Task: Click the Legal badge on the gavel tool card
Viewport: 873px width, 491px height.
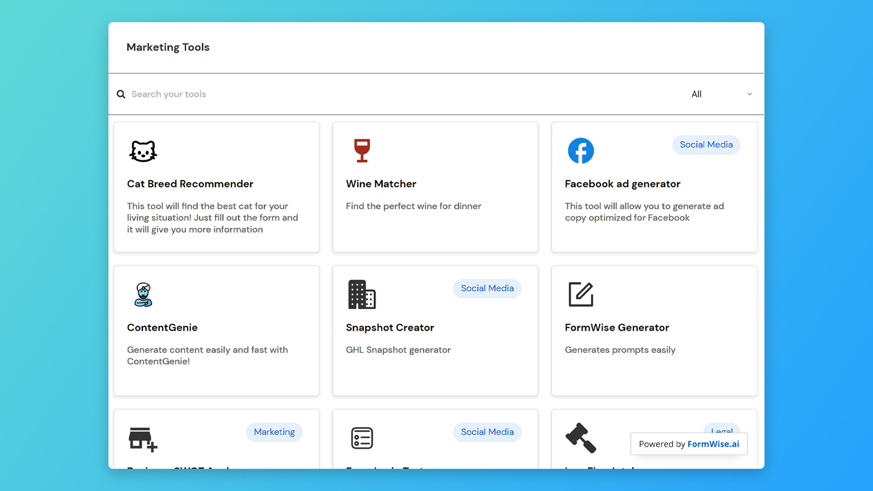Action: point(722,432)
